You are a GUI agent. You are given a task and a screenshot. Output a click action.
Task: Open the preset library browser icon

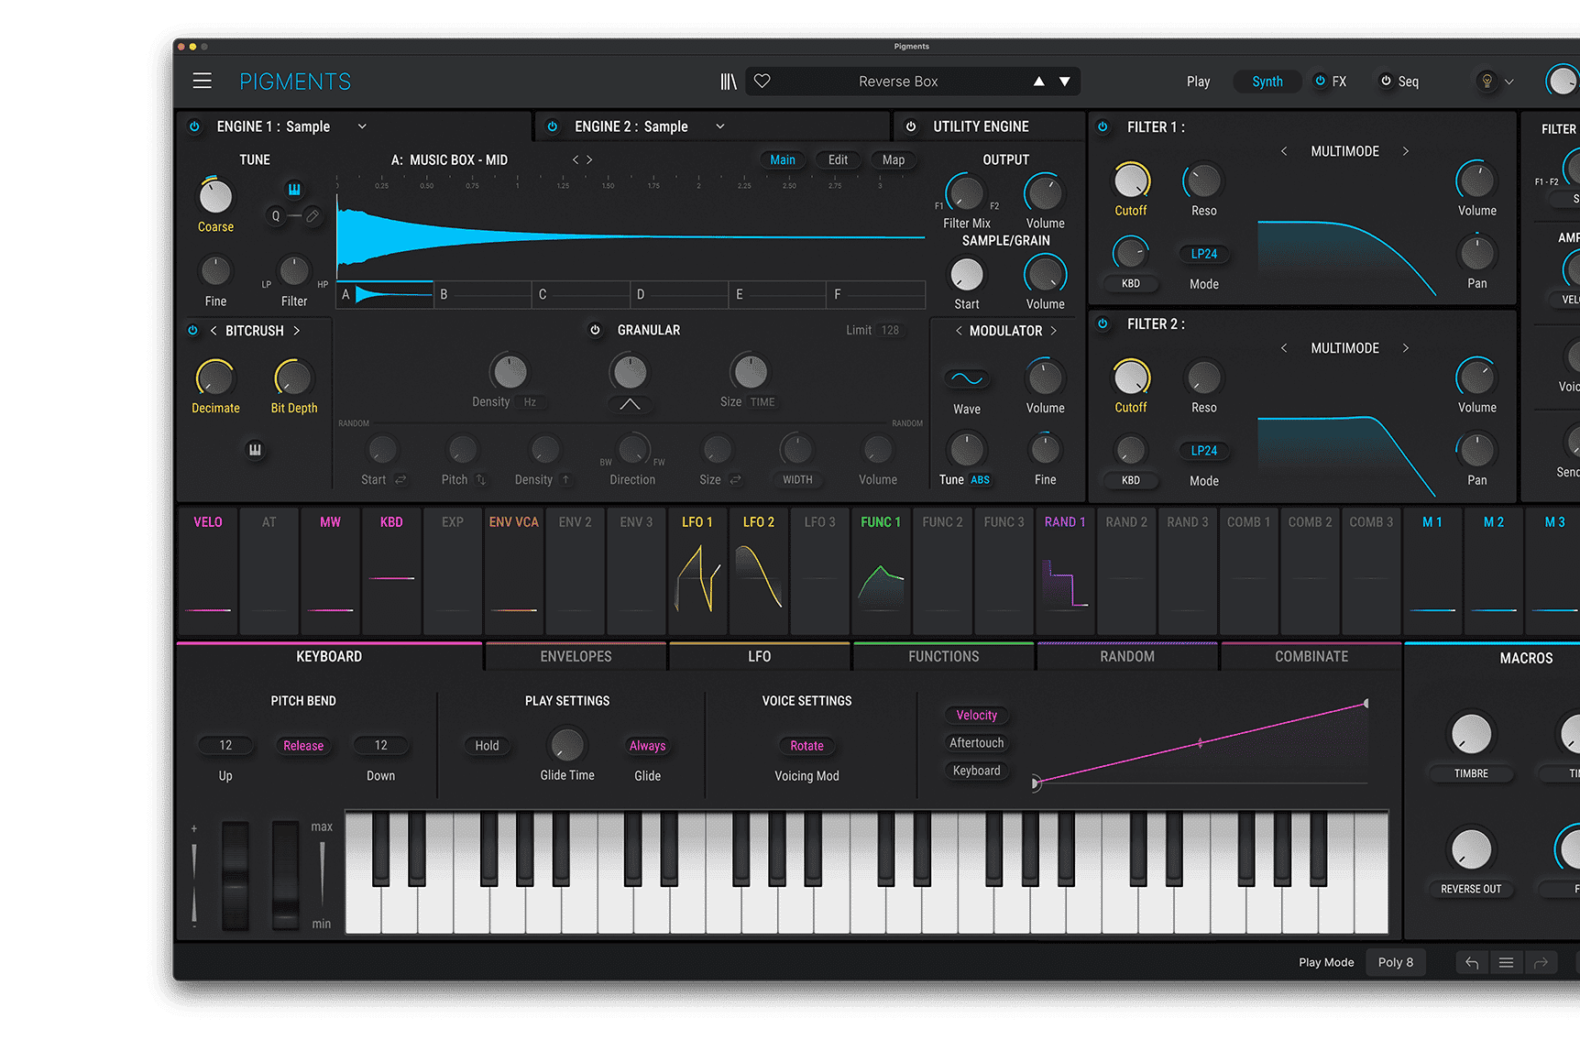point(729,82)
